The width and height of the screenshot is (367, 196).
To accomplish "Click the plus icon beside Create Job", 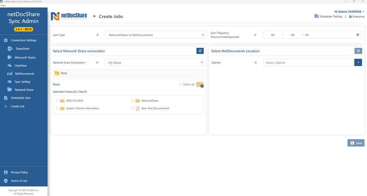I will (x=6, y=106).
